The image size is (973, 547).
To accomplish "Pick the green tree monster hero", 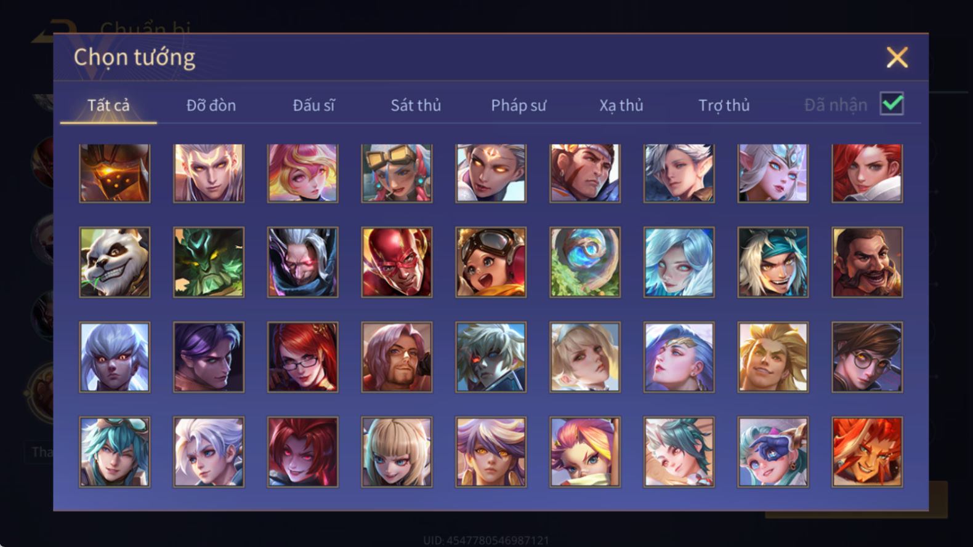I will (209, 262).
